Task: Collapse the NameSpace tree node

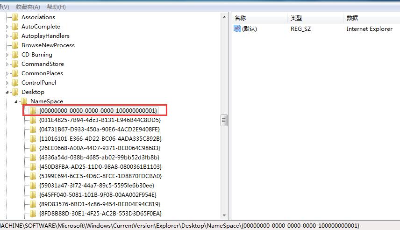Action: 16,101
